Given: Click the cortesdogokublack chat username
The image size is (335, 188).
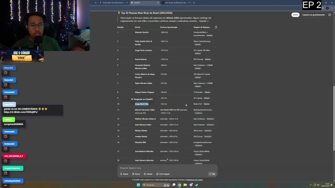Looking at the screenshot, I should (12, 181).
